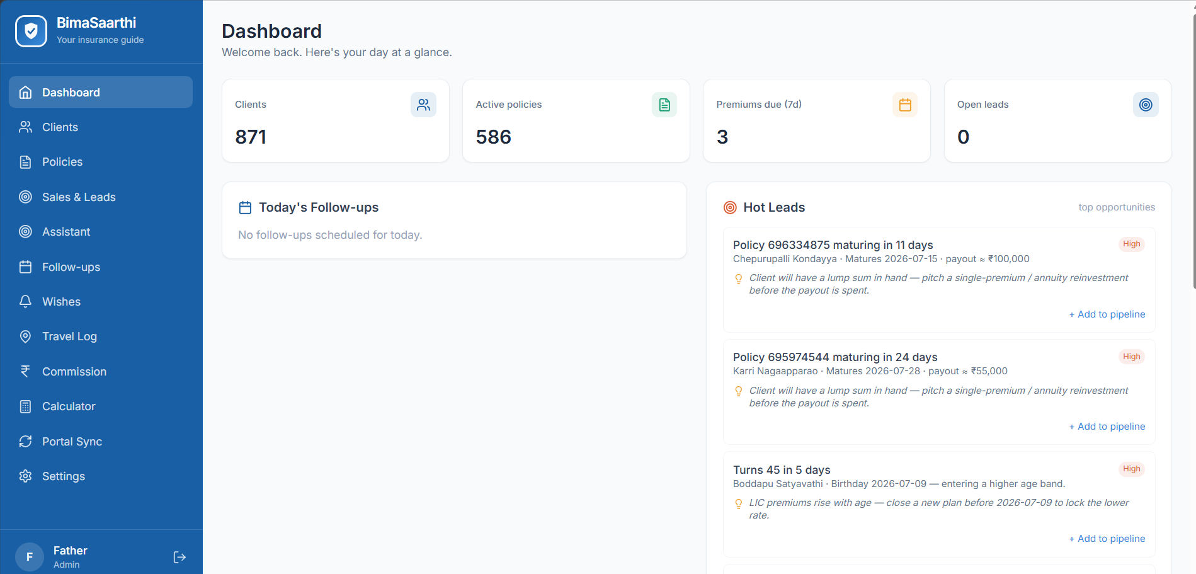The width and height of the screenshot is (1196, 574).
Task: Select the Open leads stat card
Action: point(1058,120)
